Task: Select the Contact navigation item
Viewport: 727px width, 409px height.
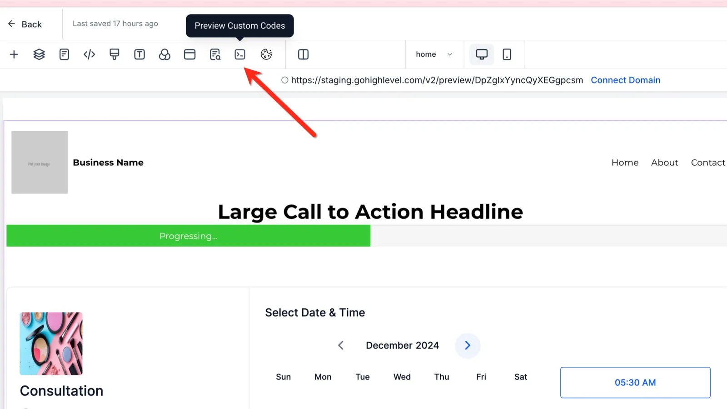Action: point(708,163)
